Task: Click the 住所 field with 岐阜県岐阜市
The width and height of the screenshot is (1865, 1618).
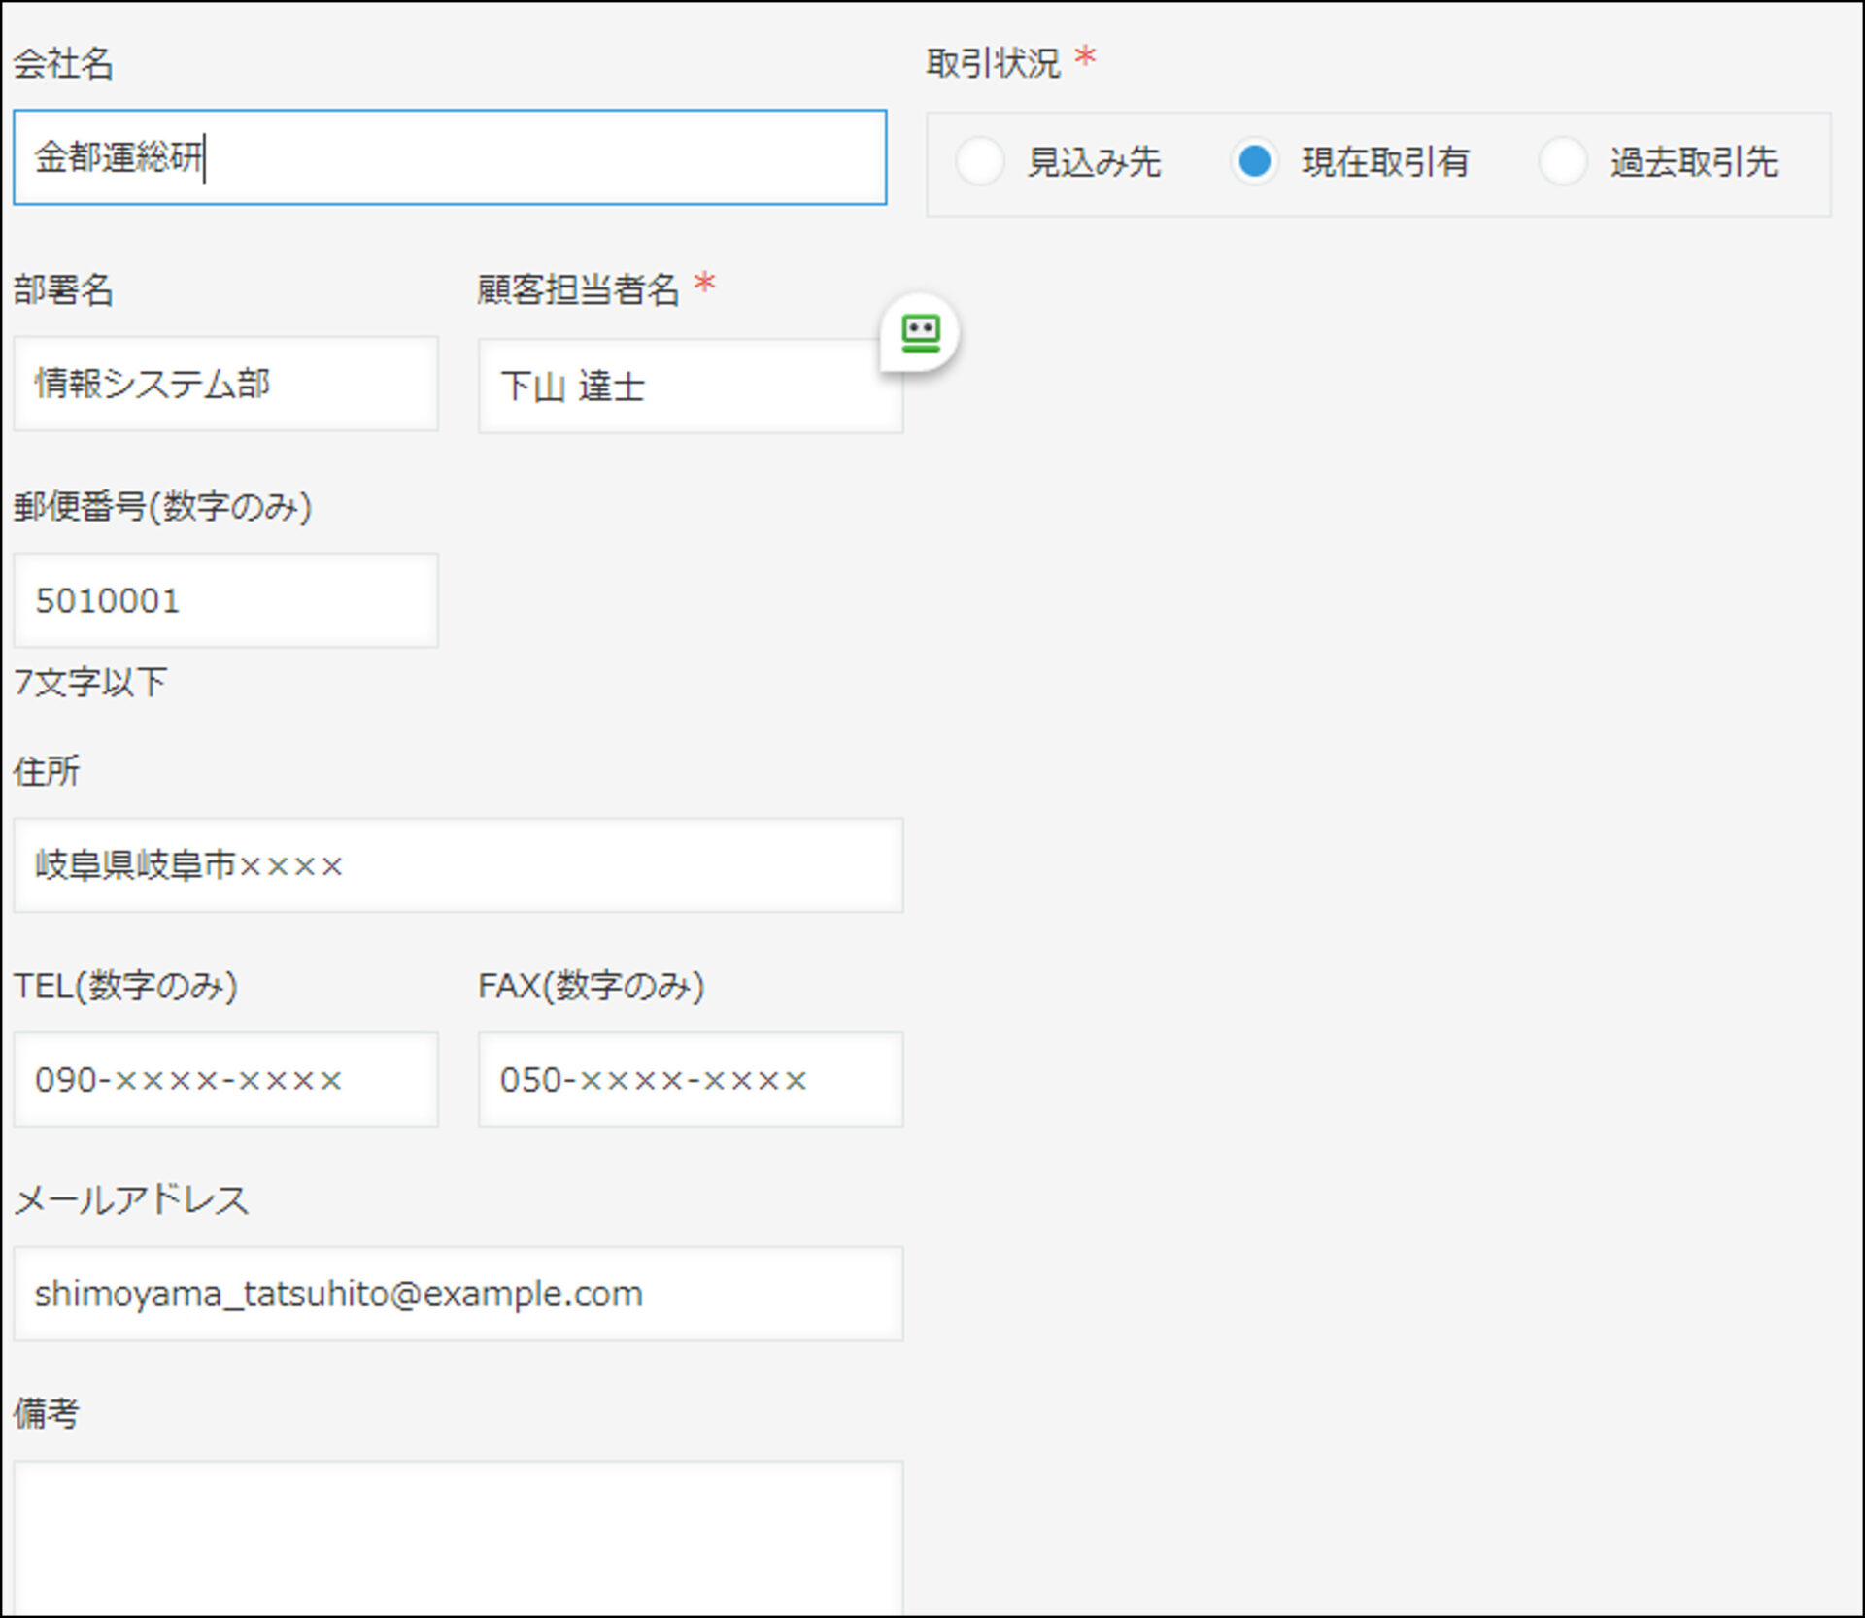Action: [x=458, y=864]
